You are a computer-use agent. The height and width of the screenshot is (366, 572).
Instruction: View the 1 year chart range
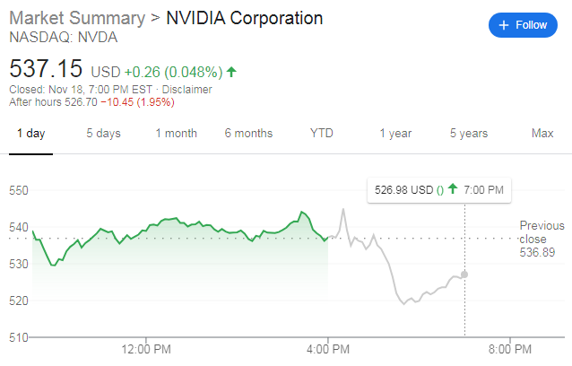(x=394, y=134)
